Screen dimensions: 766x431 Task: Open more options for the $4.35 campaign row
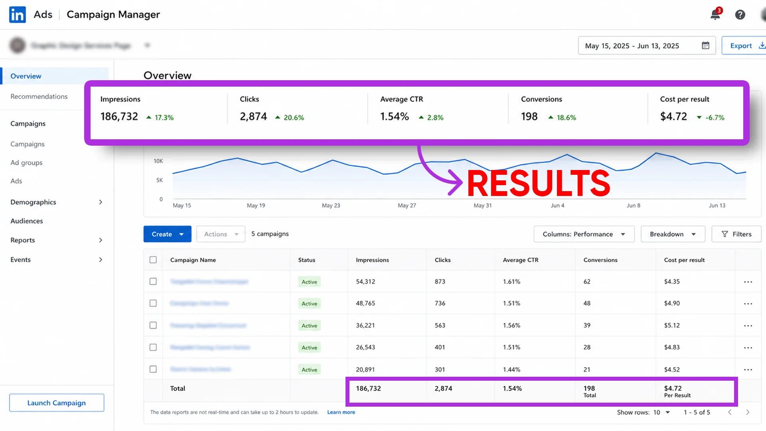click(x=748, y=282)
